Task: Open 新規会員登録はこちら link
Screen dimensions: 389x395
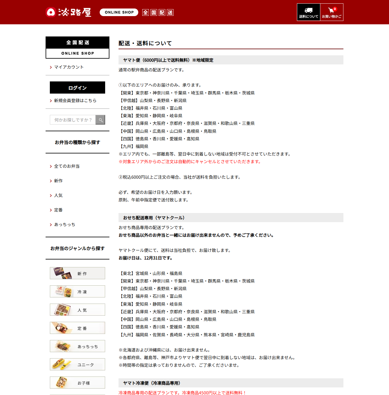Action: (75, 101)
